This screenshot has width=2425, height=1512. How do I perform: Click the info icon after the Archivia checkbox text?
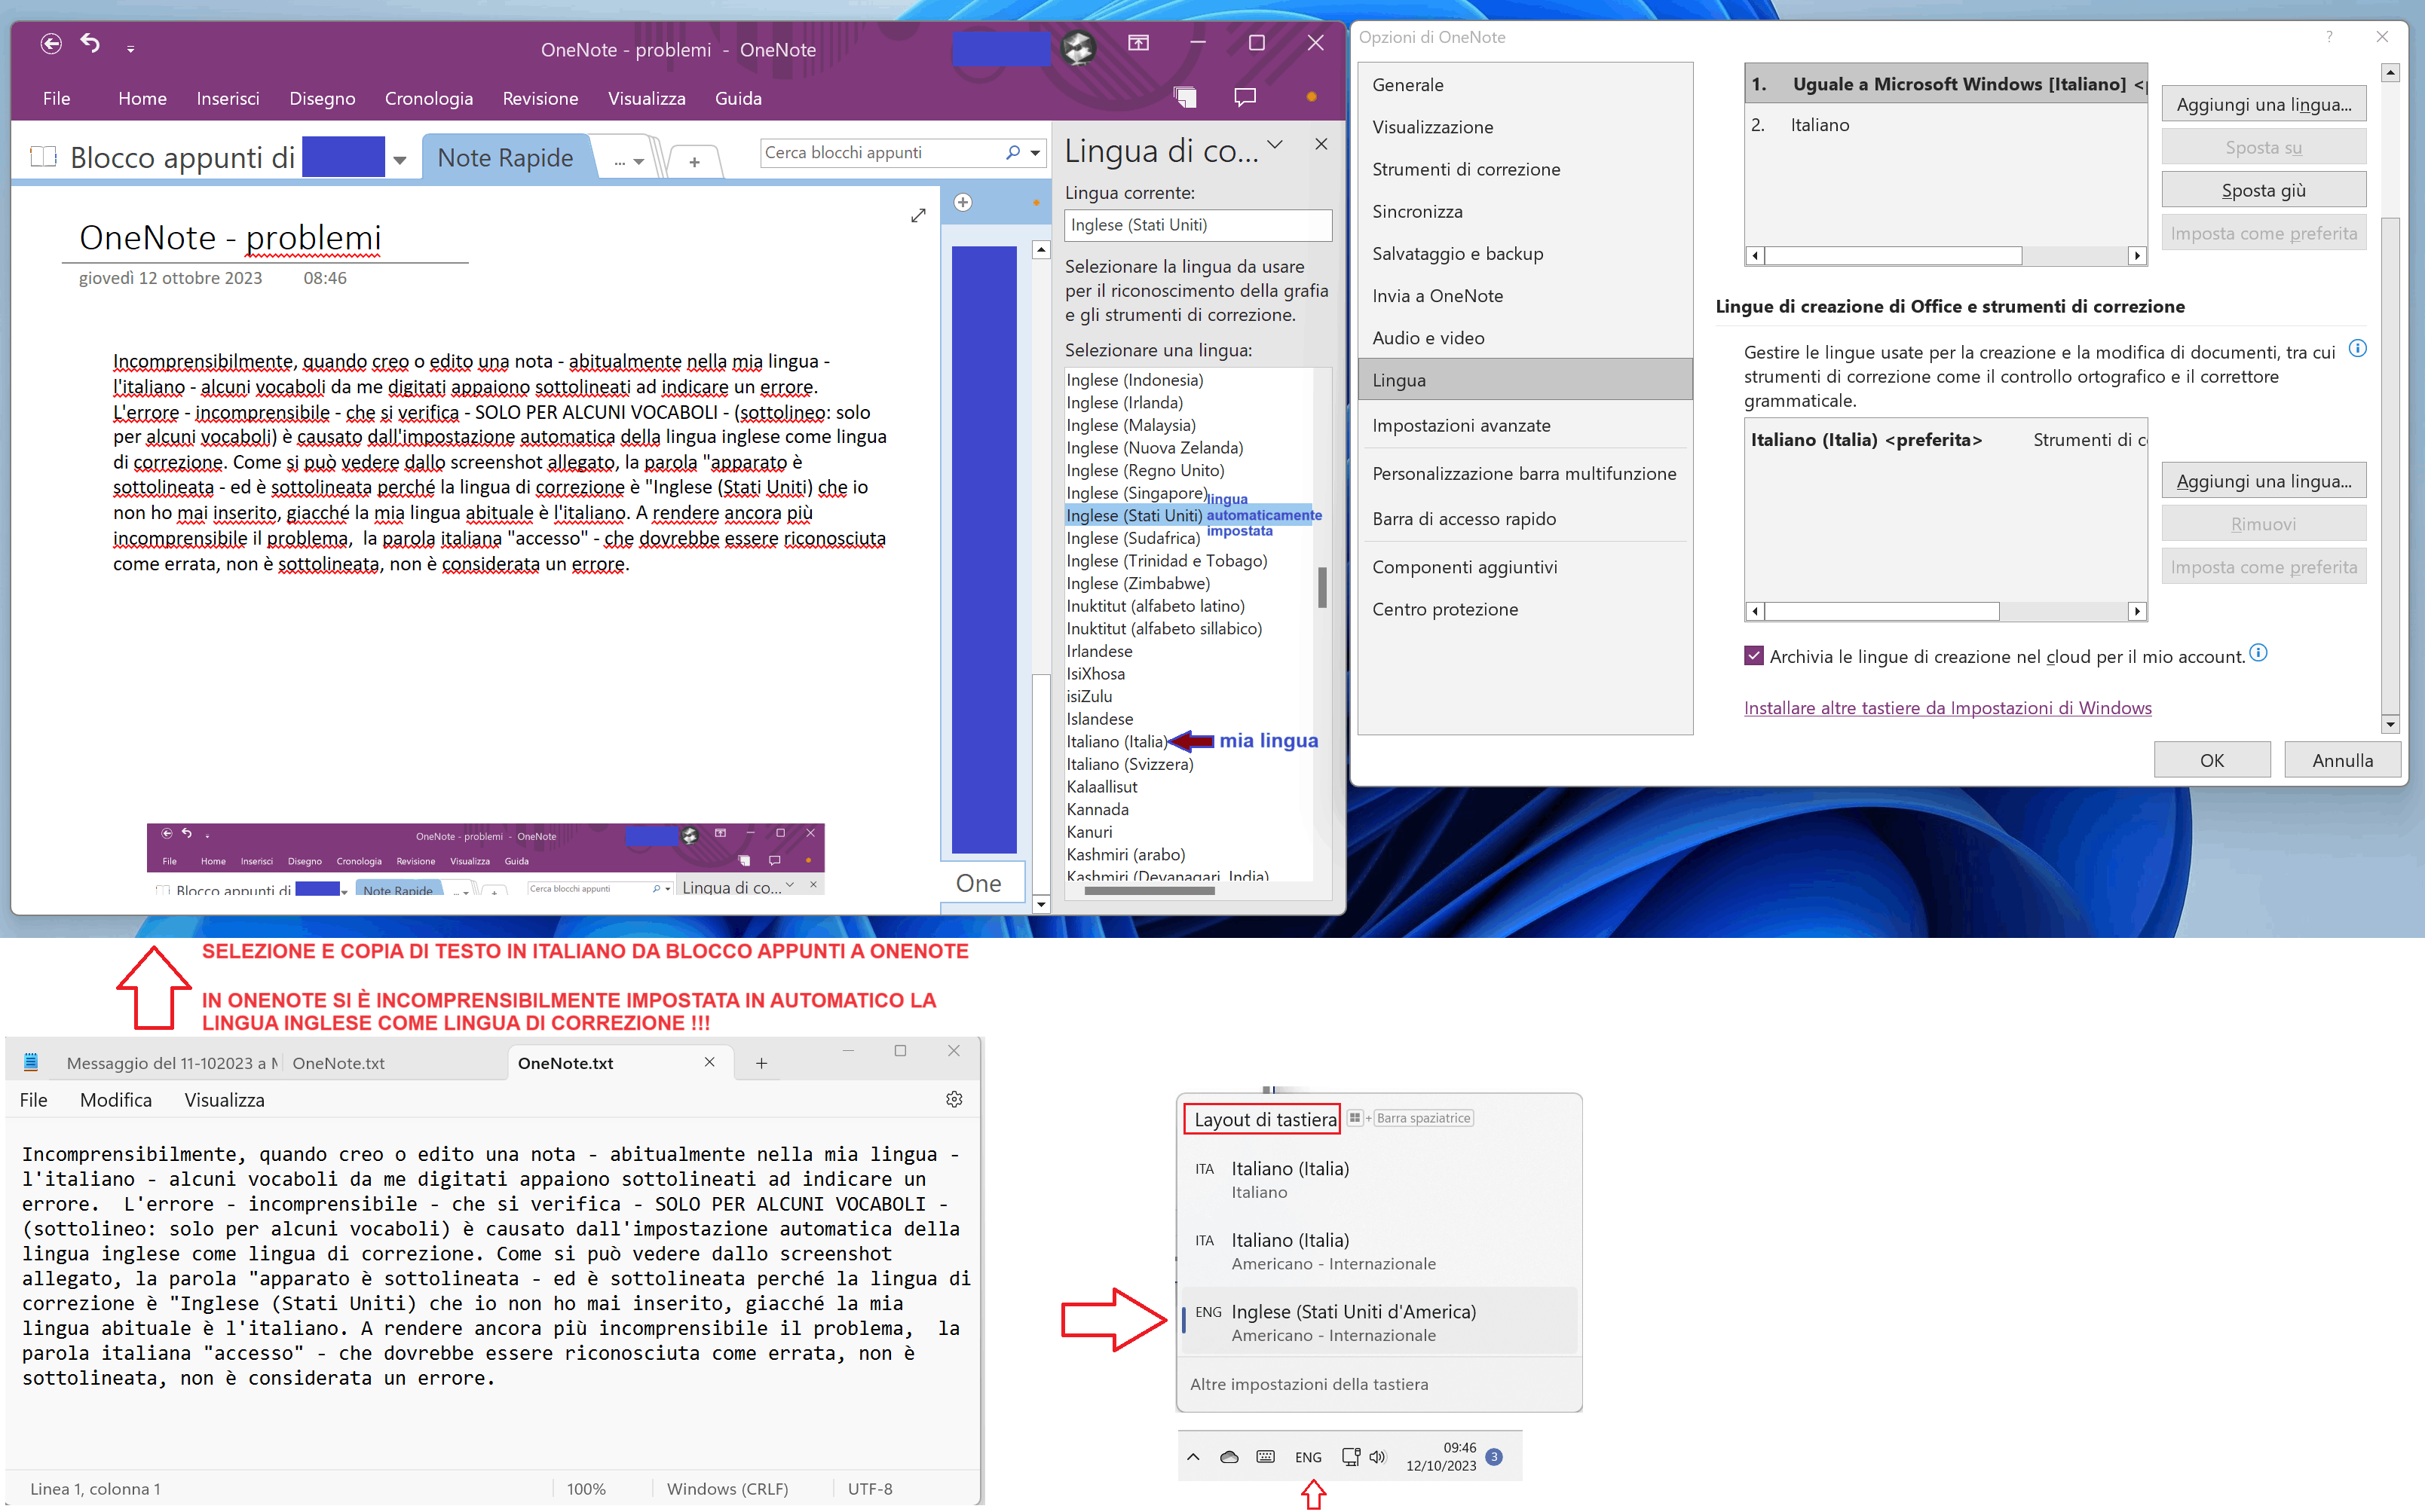tap(2258, 653)
